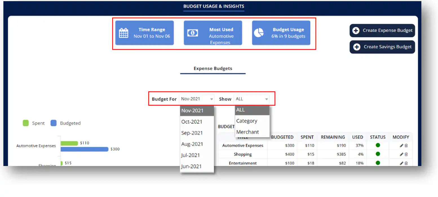438x197 pixels.
Task: Delete the Automotive Expenses budget via trash icon
Action: (x=406, y=146)
